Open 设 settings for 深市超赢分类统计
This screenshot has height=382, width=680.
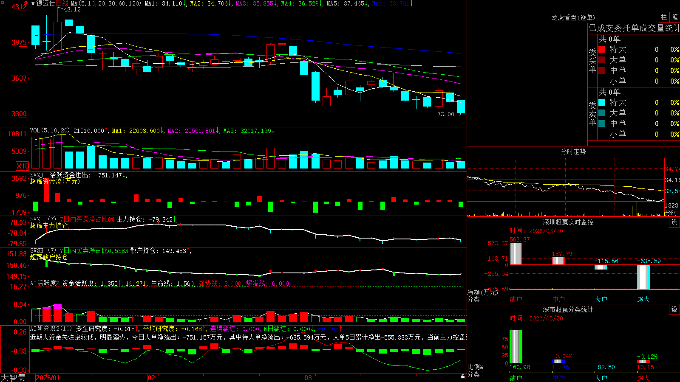(674, 309)
